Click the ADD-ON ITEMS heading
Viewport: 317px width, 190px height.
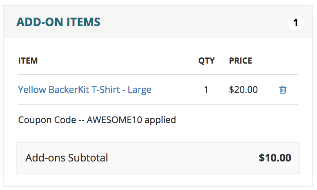58,22
